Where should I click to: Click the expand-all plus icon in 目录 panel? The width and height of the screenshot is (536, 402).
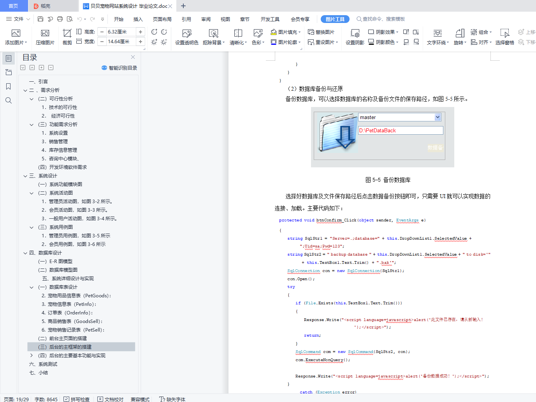tap(42, 68)
